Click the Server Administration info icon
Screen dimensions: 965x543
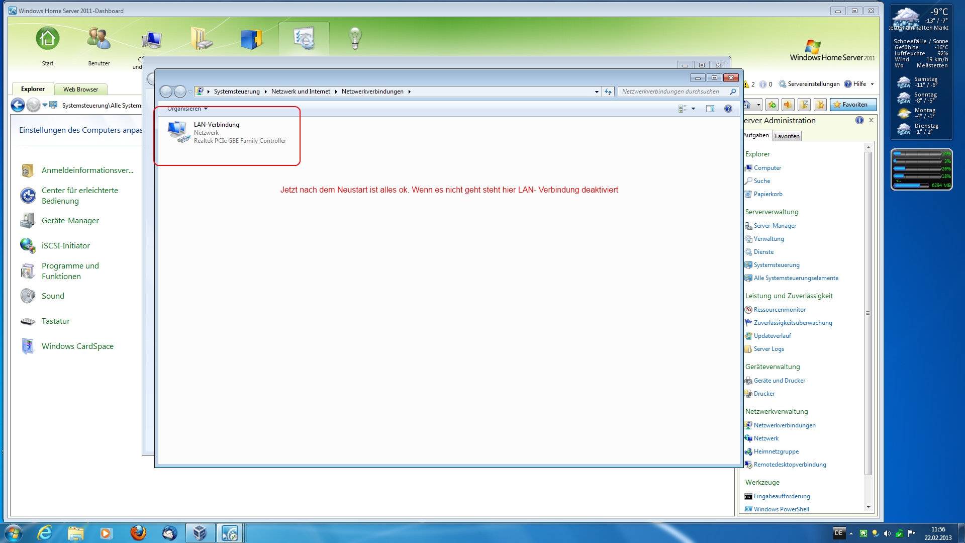[x=859, y=120]
